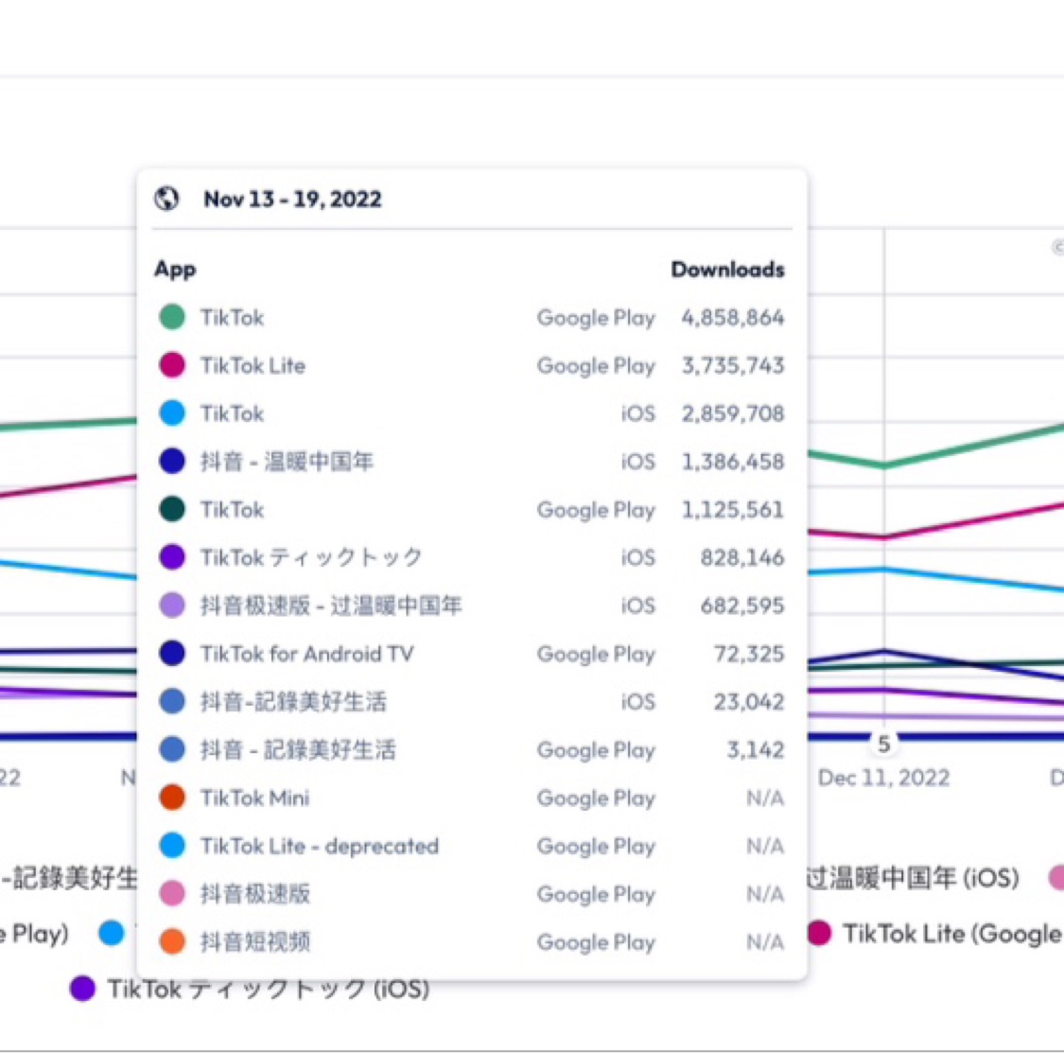Click the value 1,386,458
This screenshot has width=1064, height=1053.
(733, 462)
